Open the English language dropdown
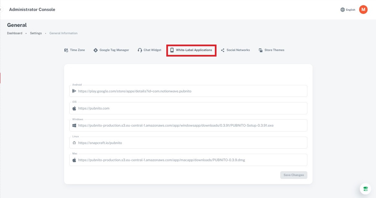The width and height of the screenshot is (376, 198). (x=350, y=10)
